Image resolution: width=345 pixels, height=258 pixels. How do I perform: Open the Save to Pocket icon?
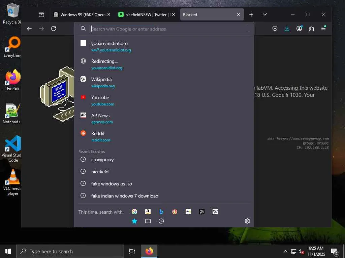(275, 29)
